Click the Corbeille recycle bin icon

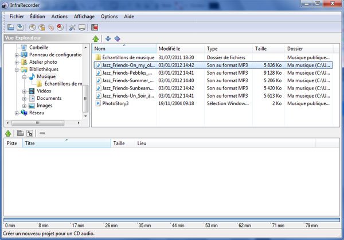click(24, 48)
